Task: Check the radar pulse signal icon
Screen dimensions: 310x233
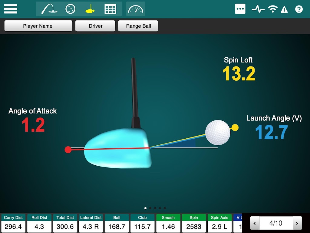Action: (x=258, y=9)
